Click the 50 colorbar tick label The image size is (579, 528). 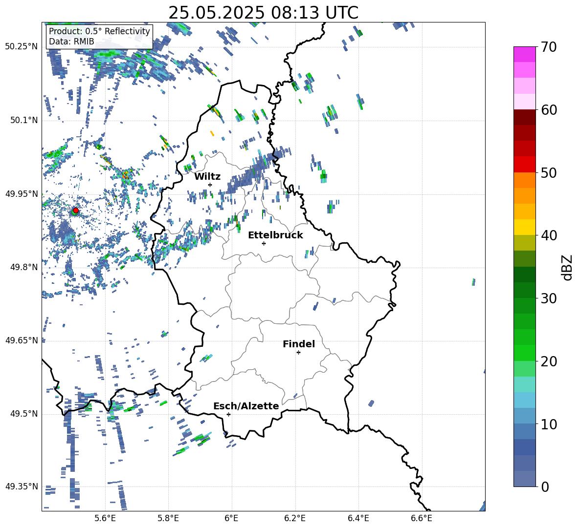pyautogui.click(x=549, y=172)
